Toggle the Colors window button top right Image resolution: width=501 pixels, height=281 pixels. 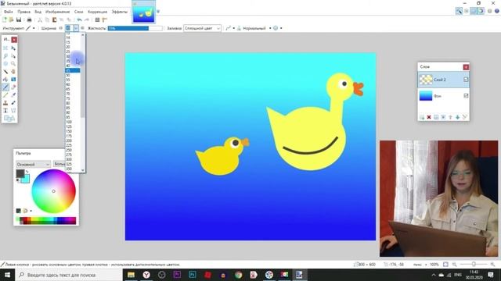(x=481, y=11)
